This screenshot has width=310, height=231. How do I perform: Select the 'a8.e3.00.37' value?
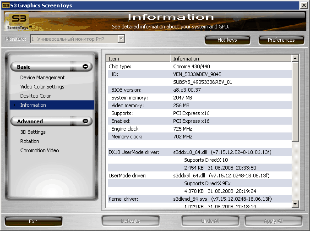187,90
